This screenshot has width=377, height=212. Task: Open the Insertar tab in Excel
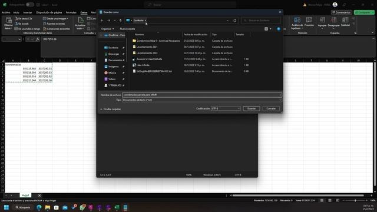pyautogui.click(x=28, y=12)
